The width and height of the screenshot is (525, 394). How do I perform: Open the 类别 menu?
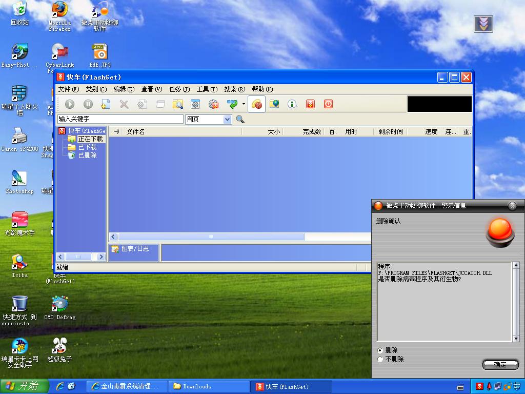pyautogui.click(x=96, y=89)
